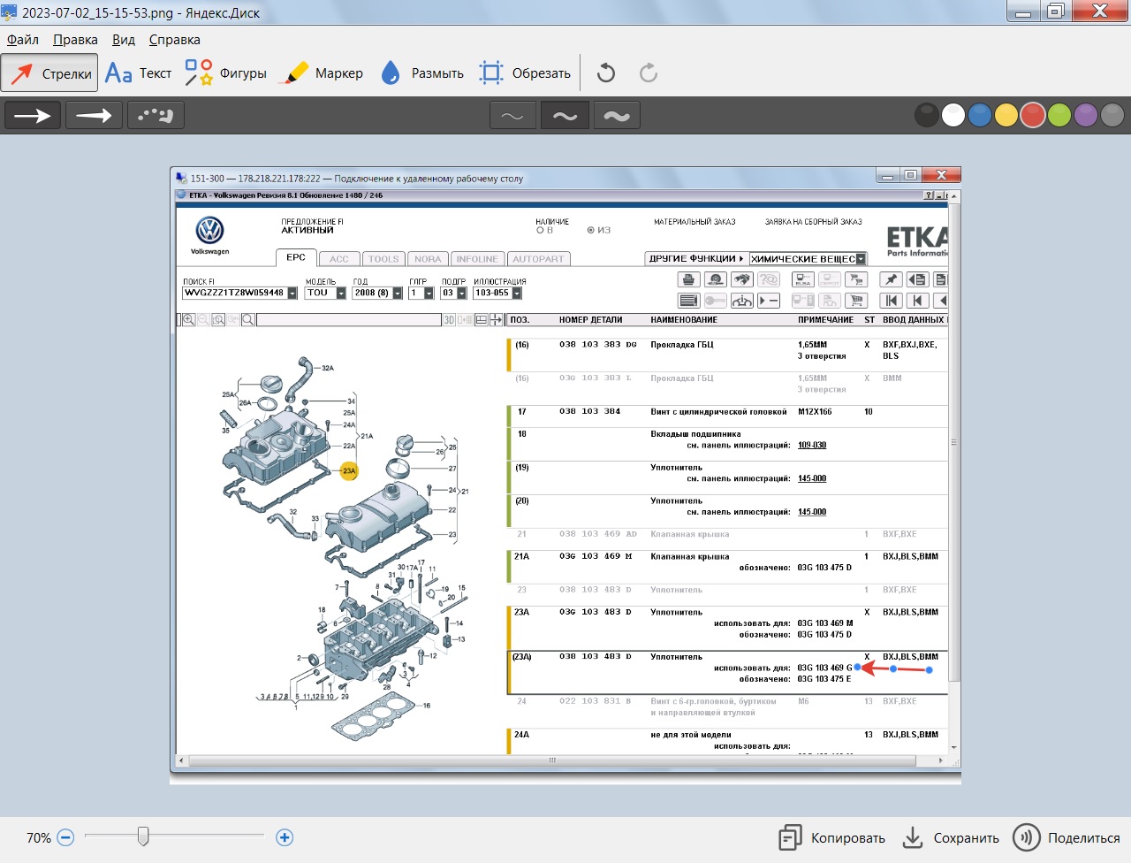Pick the red color swatch
The image size is (1131, 863).
1033,115
